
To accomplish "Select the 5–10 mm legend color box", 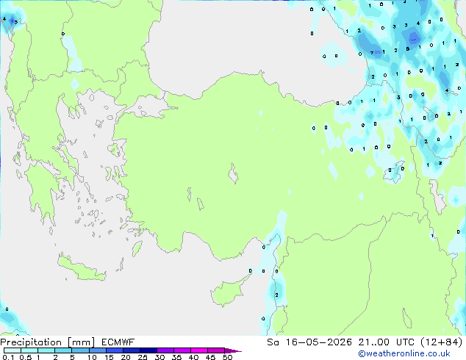I will [x=80, y=350].
